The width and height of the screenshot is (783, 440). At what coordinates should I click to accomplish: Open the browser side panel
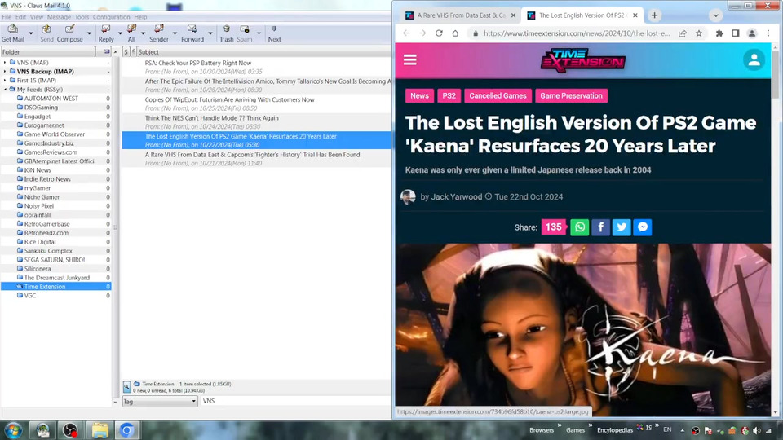[x=736, y=33]
